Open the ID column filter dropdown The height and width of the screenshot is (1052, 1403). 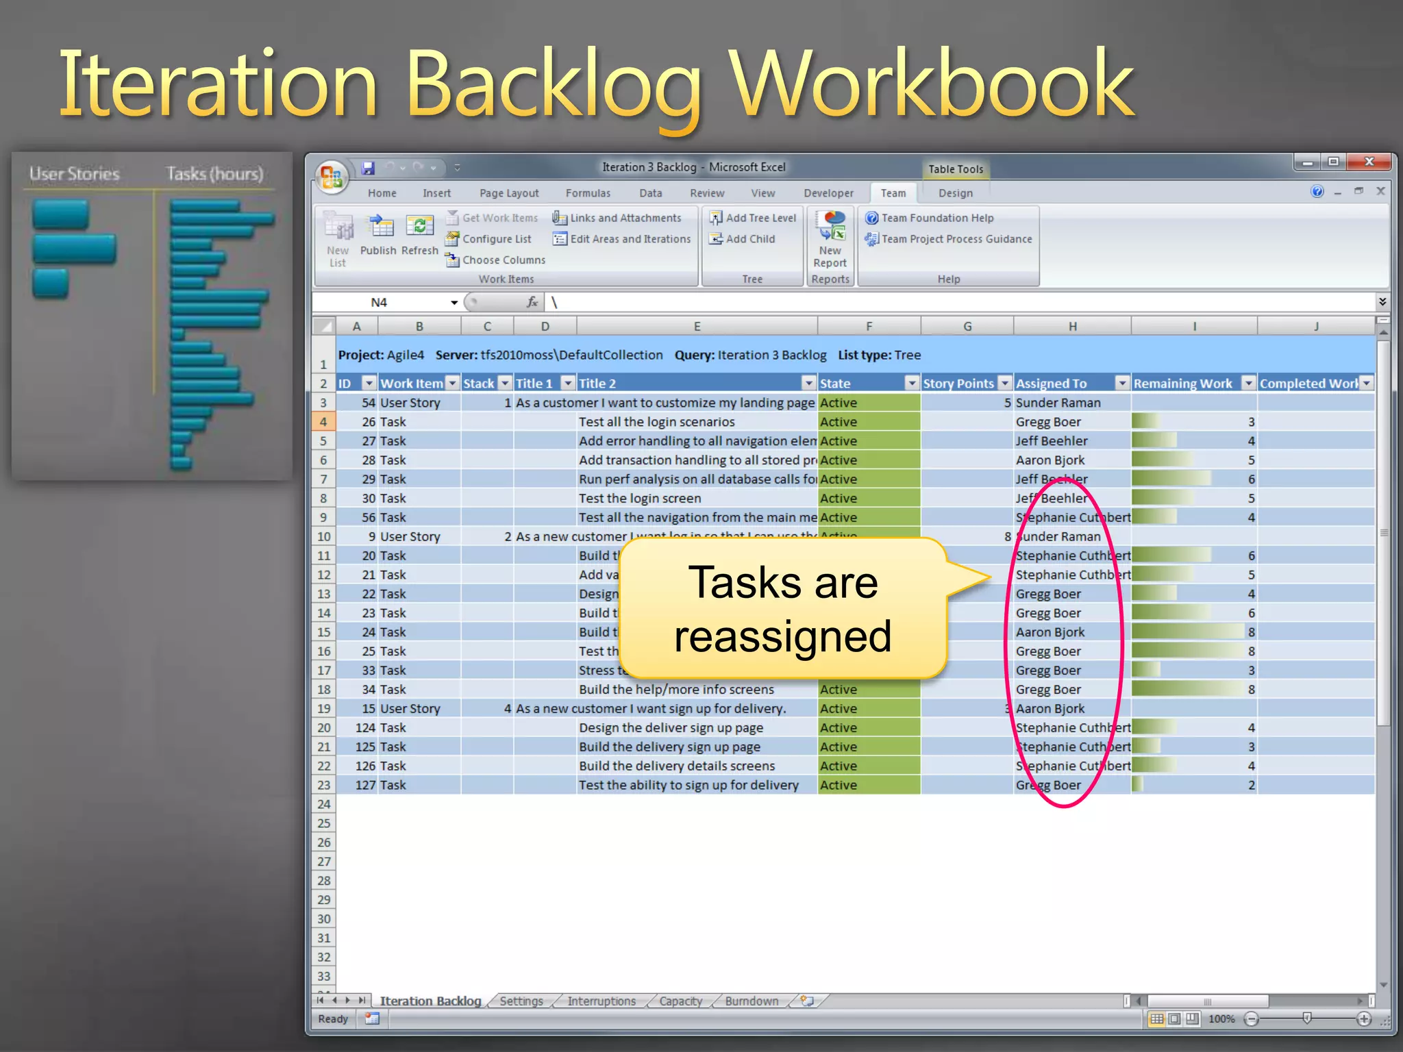pos(369,383)
